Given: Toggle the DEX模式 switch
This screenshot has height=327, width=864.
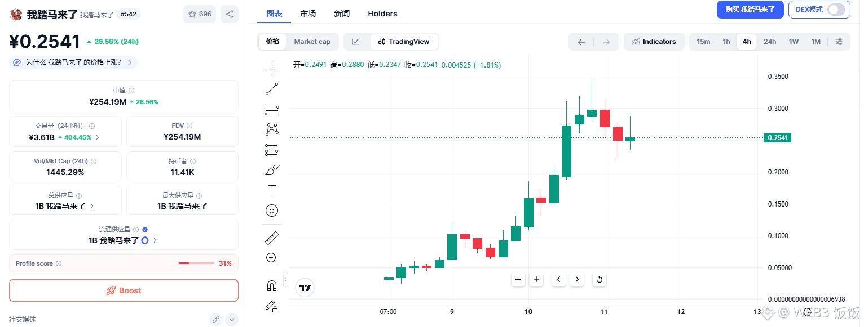Looking at the screenshot, I should [x=836, y=10].
